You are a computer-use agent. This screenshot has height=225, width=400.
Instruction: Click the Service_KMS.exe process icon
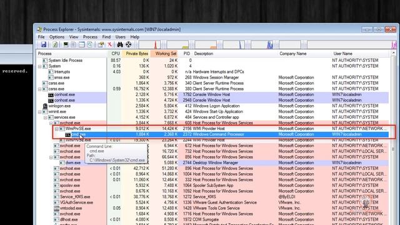coord(56,197)
